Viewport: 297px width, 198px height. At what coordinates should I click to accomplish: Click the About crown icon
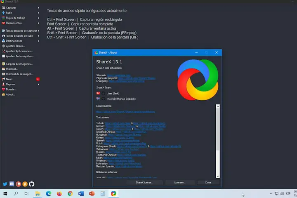coord(3,94)
